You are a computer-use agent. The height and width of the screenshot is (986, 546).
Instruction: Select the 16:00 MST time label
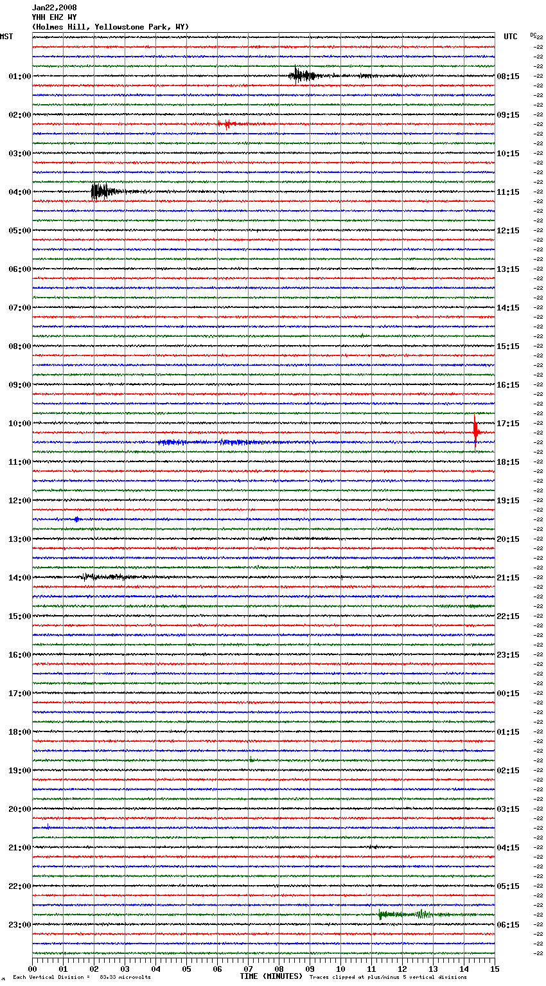(20, 655)
